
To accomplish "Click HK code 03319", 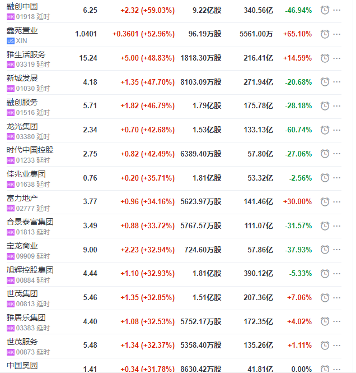I will click(25, 65).
